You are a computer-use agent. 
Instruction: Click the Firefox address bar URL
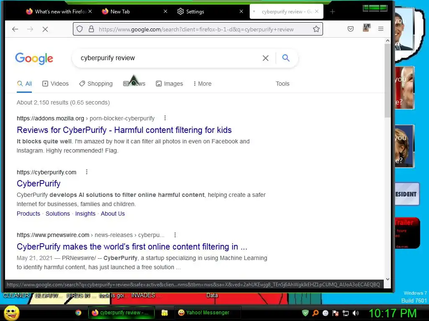tap(196, 29)
